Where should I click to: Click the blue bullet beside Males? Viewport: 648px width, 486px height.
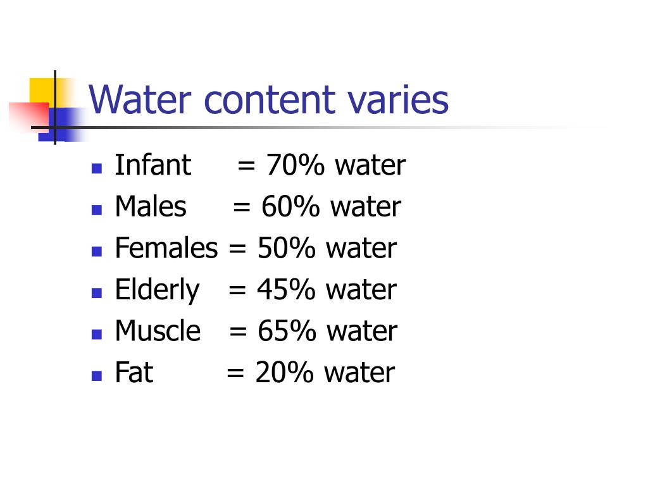(97, 210)
